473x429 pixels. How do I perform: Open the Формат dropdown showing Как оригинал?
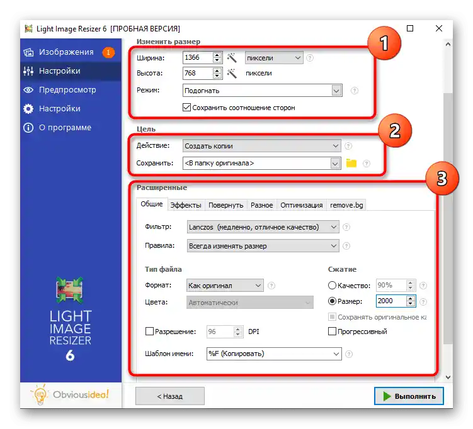(225, 286)
